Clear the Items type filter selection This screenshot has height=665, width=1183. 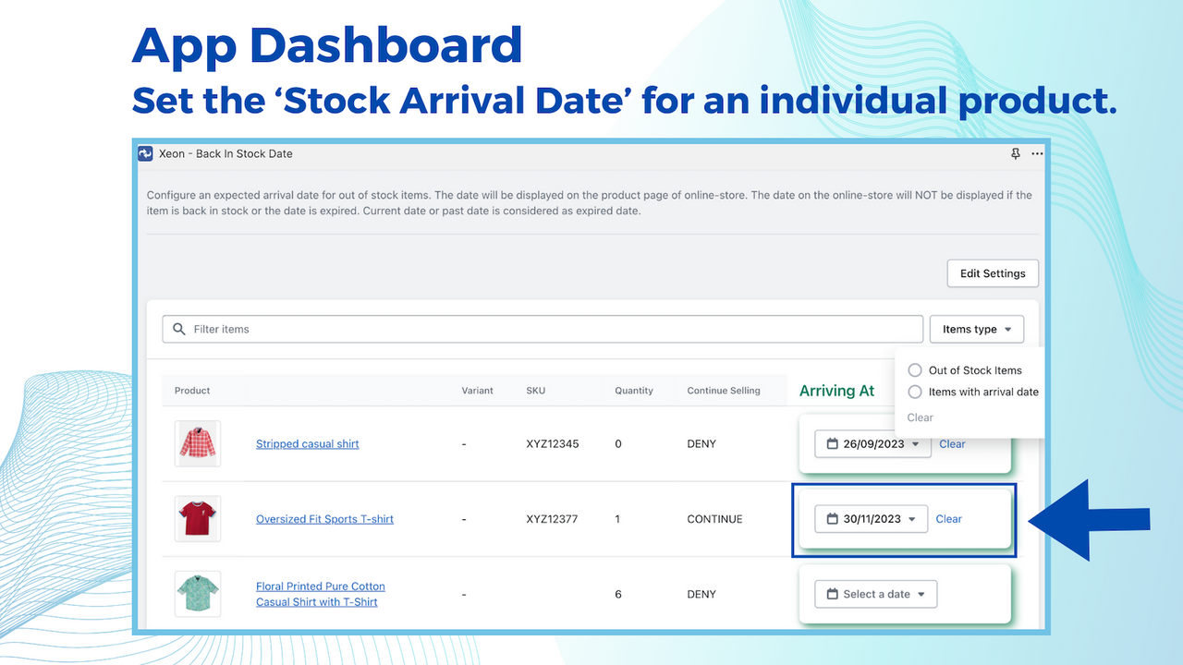pos(920,417)
